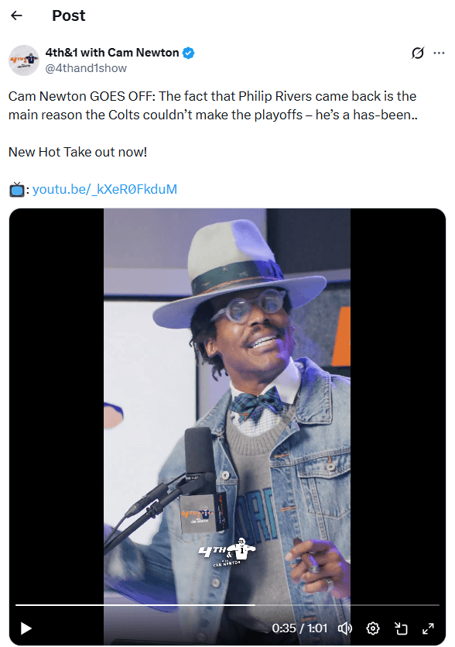The height and width of the screenshot is (647, 455).
Task: Enable picture-in-picture mode for the video
Action: coord(401,628)
